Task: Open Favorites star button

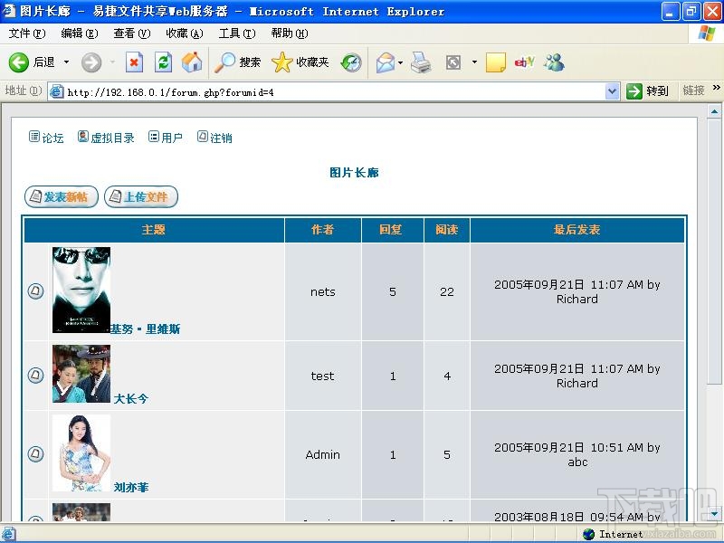Action: pos(300,62)
